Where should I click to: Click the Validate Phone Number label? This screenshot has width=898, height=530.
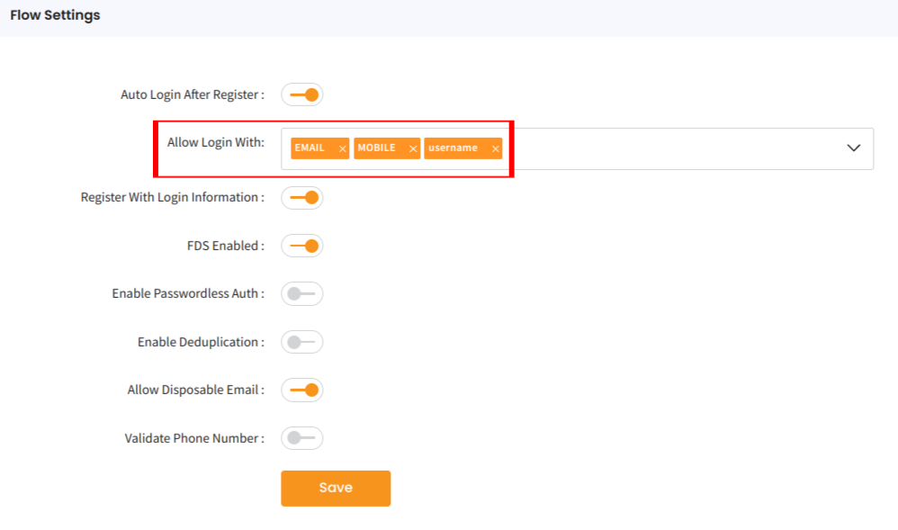(193, 438)
